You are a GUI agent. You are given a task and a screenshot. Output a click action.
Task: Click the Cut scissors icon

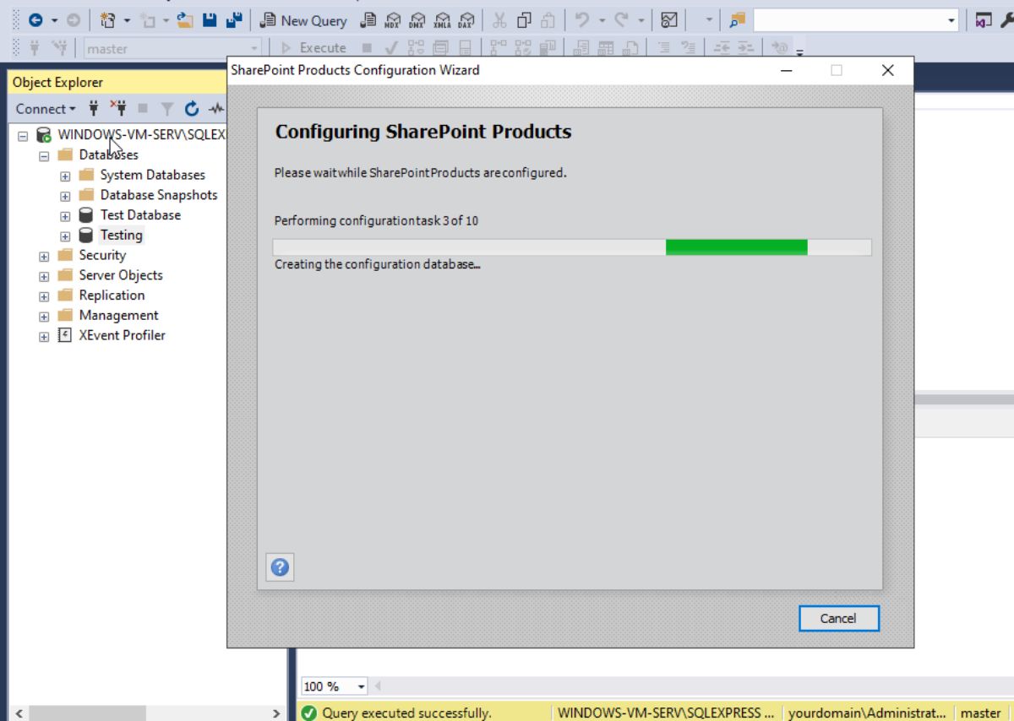(x=499, y=20)
